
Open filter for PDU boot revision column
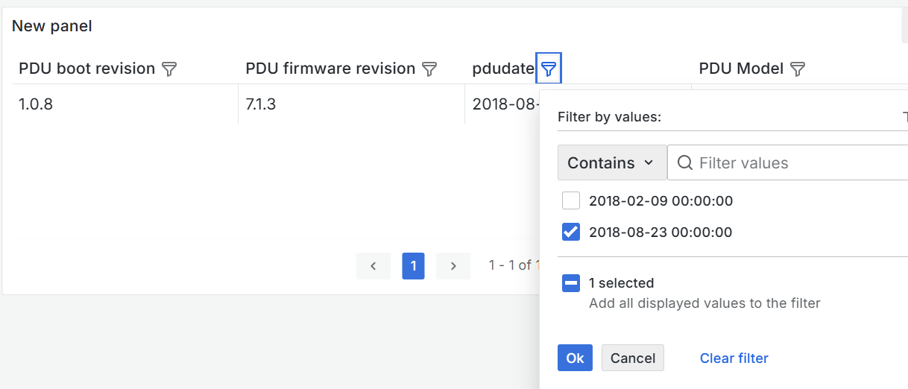coord(169,69)
